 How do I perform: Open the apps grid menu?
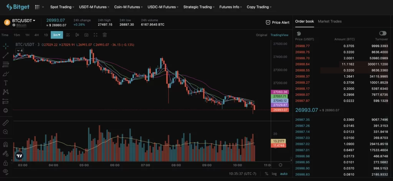[x=37, y=7]
